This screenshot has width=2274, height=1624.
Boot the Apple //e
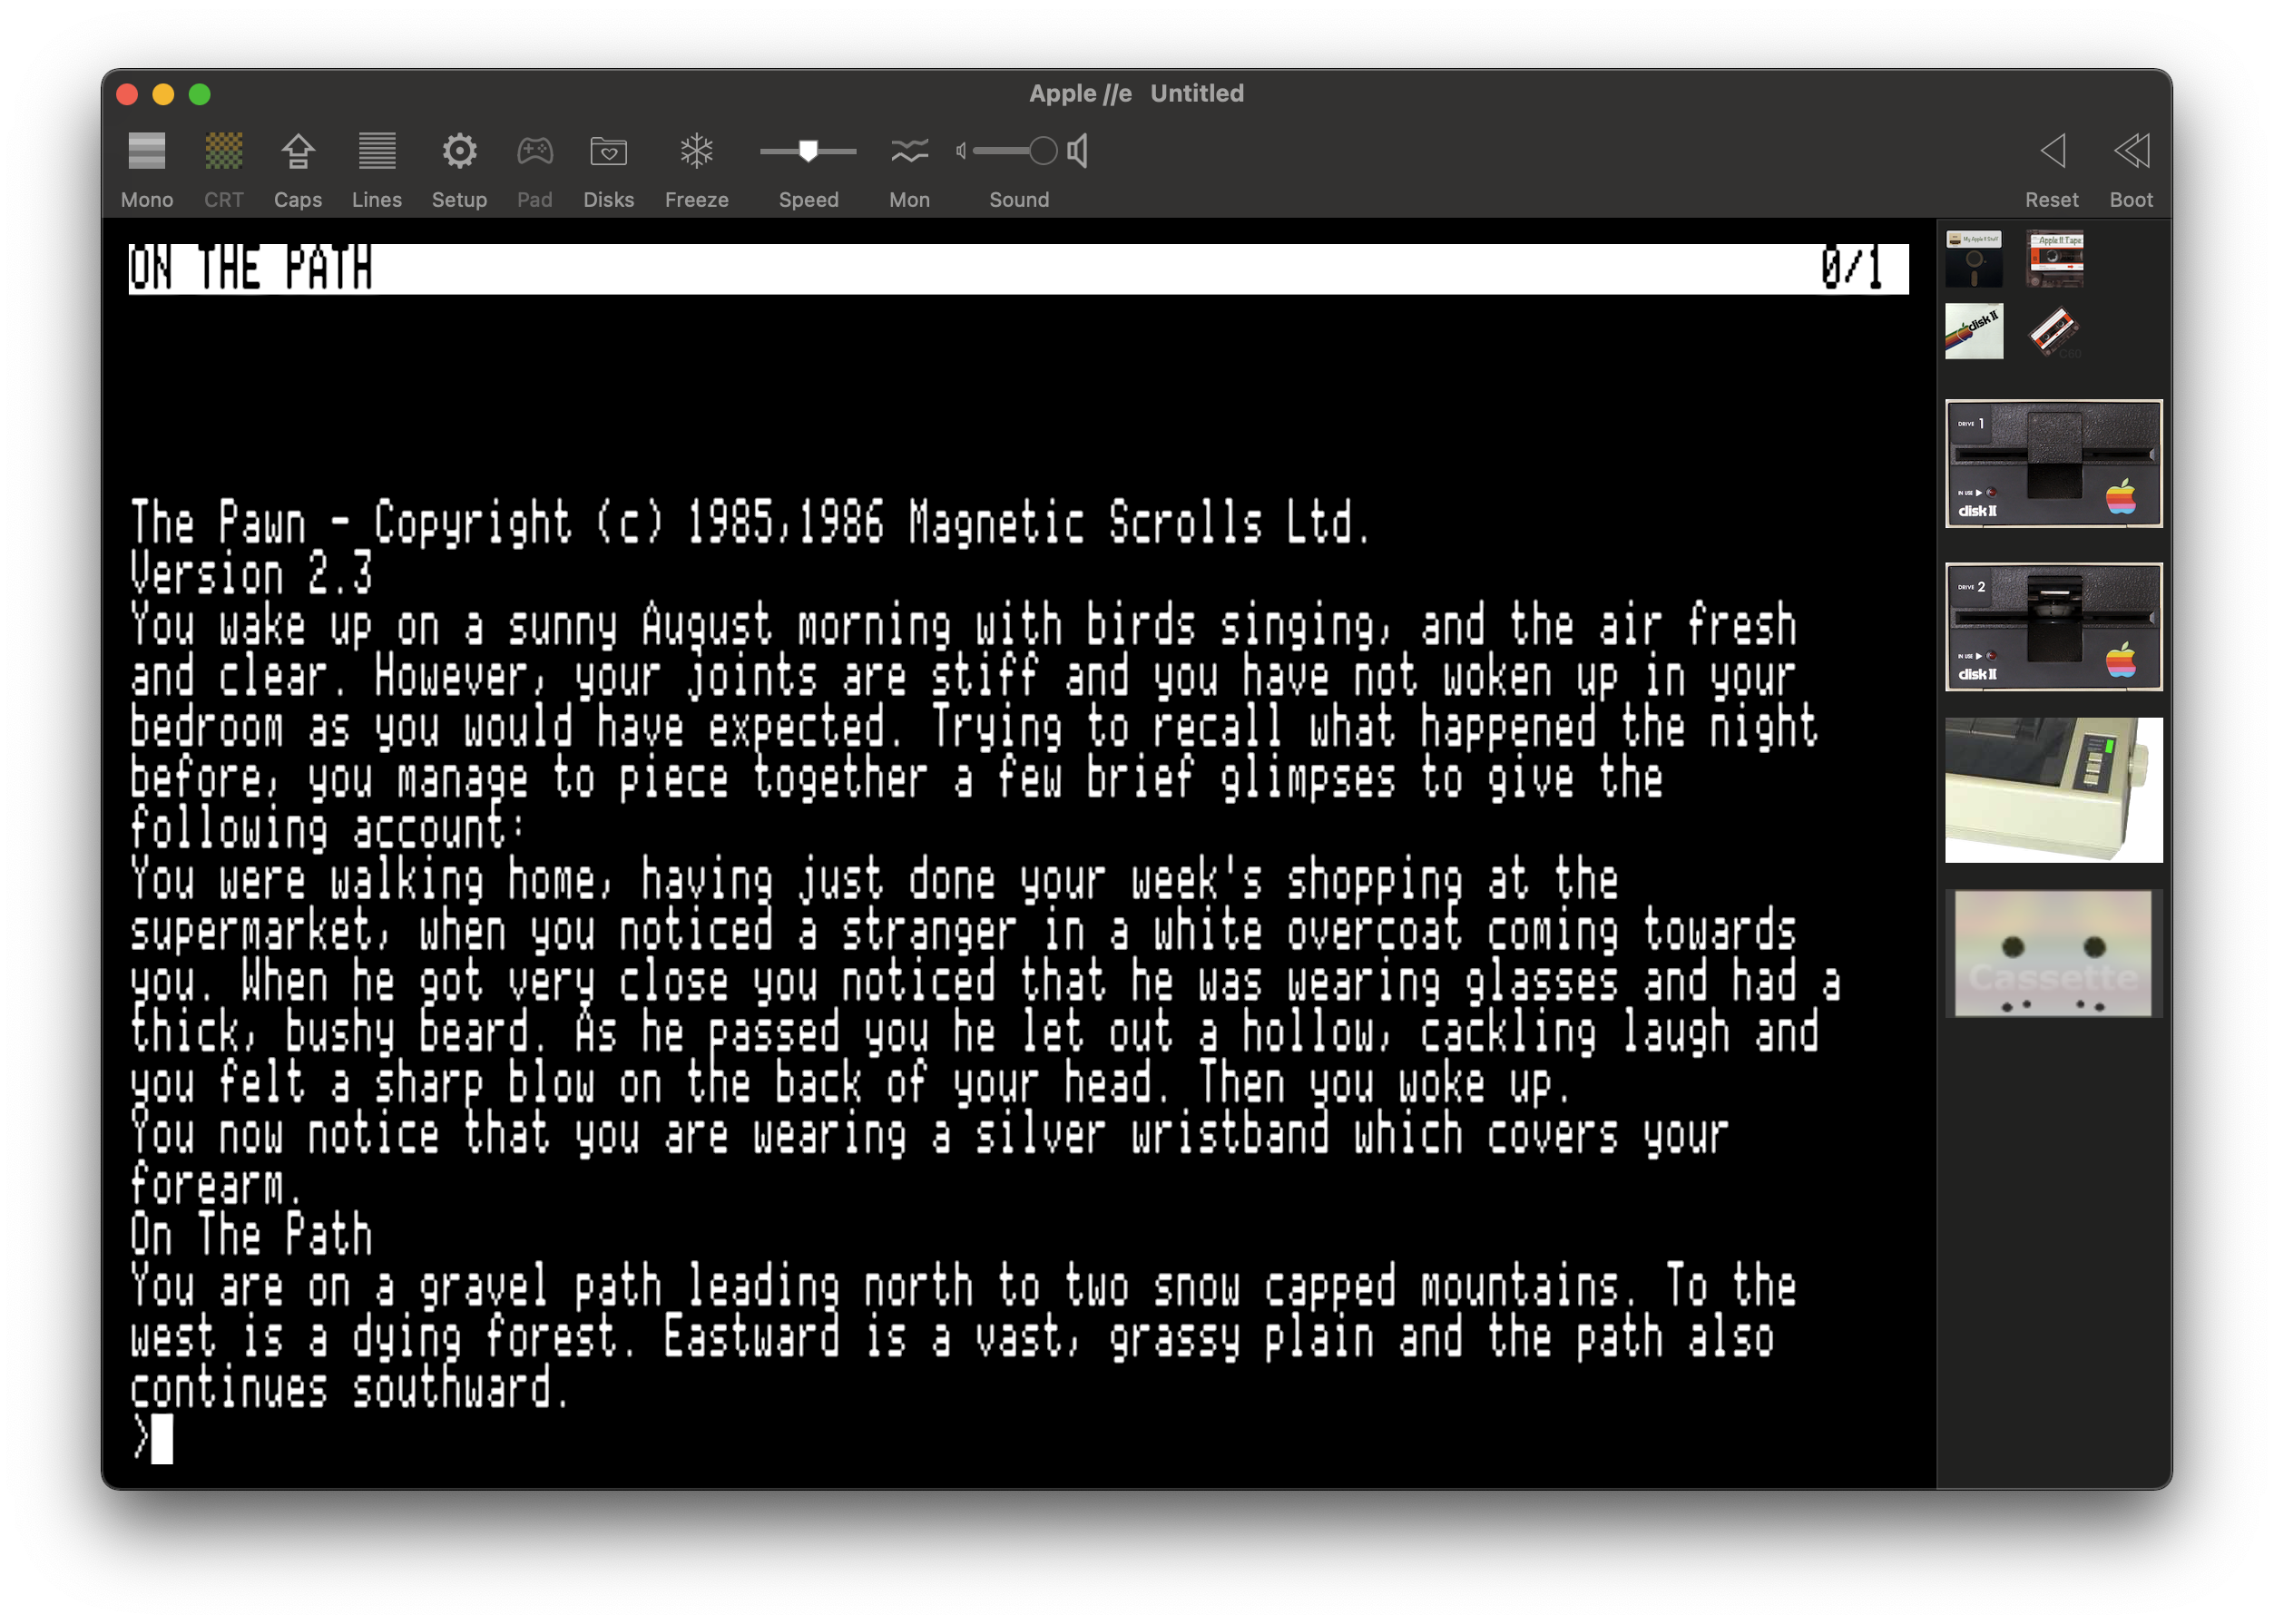coord(2131,152)
